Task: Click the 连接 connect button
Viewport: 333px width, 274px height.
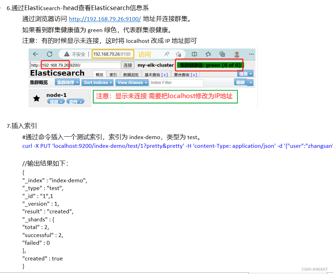Action: [x=128, y=65]
